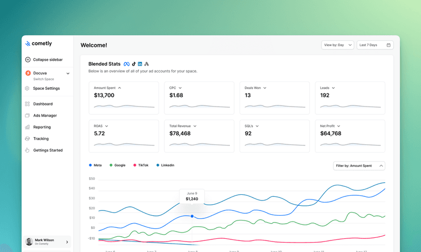Click the Blended Stats heading
421x252 pixels.
(104, 64)
